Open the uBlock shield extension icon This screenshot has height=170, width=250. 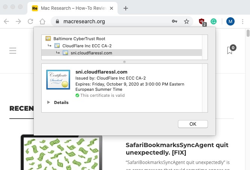click(x=202, y=22)
